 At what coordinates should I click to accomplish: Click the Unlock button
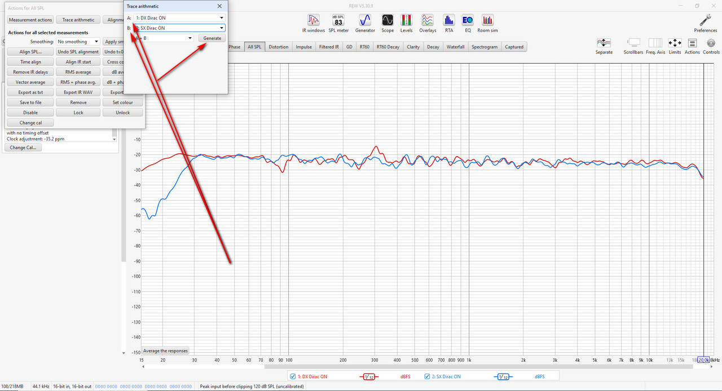(x=123, y=113)
